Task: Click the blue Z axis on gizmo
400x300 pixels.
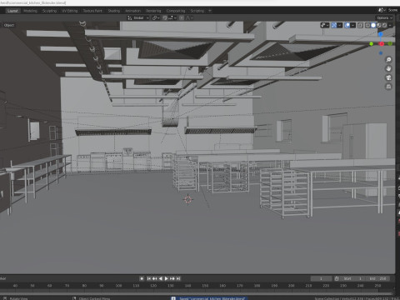Action: click(381, 34)
